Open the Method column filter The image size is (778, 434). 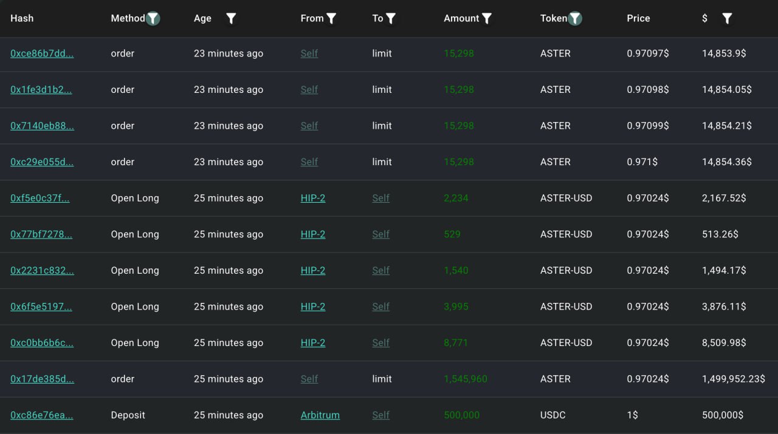click(x=153, y=18)
